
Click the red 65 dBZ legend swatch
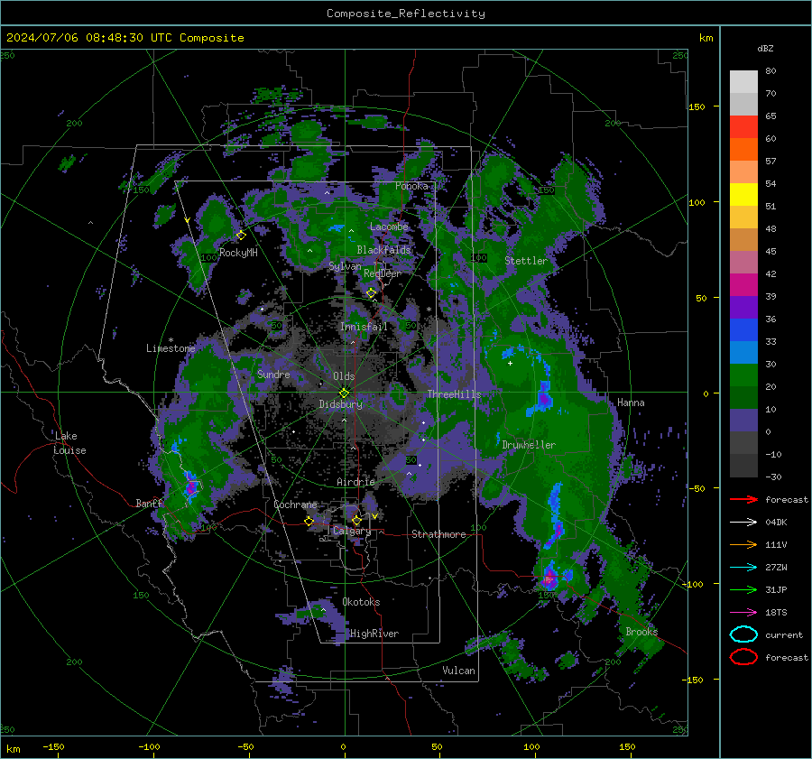(743, 126)
